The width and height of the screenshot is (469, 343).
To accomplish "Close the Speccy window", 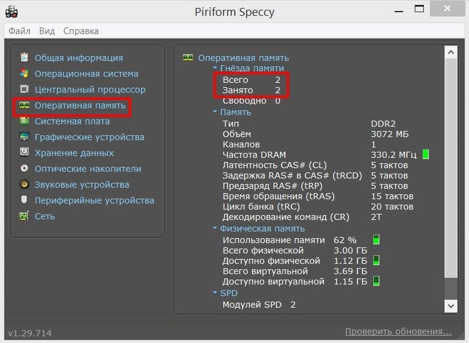I will click(x=447, y=9).
